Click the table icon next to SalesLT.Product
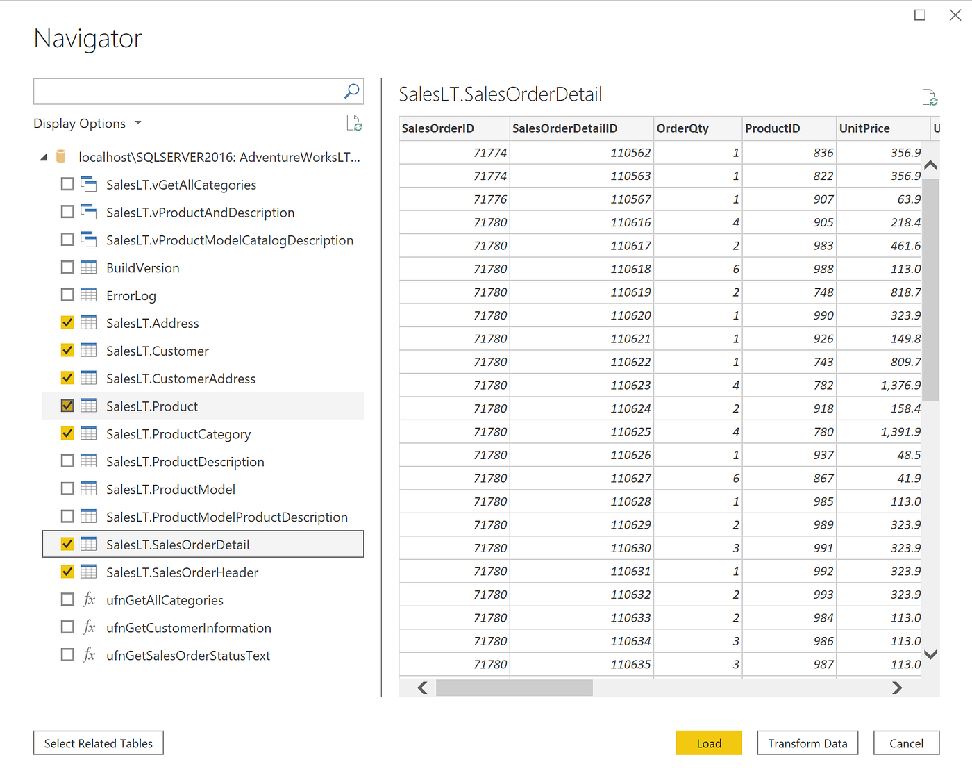The height and width of the screenshot is (771, 972). pyautogui.click(x=89, y=406)
